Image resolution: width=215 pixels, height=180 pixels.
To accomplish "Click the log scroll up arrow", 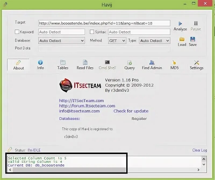I will coord(204,159).
